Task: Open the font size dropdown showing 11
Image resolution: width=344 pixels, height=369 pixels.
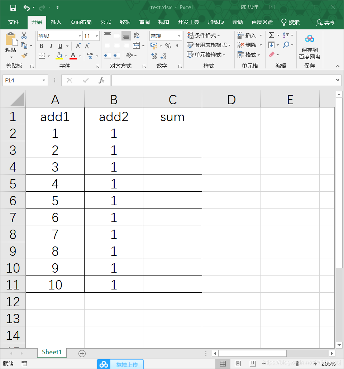Action: 96,36
